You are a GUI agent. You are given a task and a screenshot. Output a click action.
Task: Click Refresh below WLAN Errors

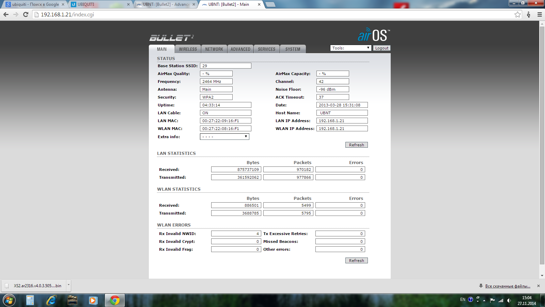click(357, 261)
